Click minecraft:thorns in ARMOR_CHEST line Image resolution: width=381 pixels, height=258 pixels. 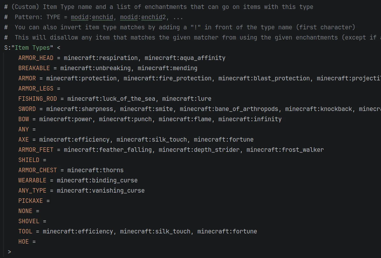point(95,170)
